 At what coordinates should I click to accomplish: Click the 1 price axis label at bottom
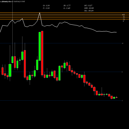[x=122, y=101]
